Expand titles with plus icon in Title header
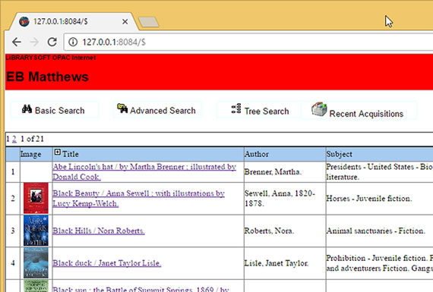The height and width of the screenshot is (292, 433). (x=57, y=152)
